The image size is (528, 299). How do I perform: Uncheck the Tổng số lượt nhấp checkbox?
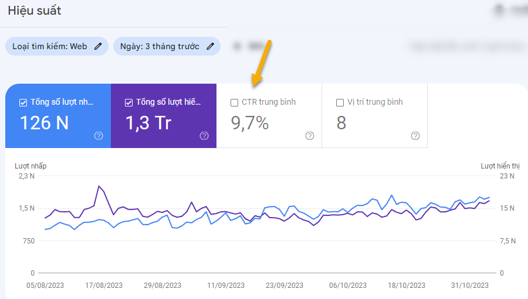pos(23,102)
